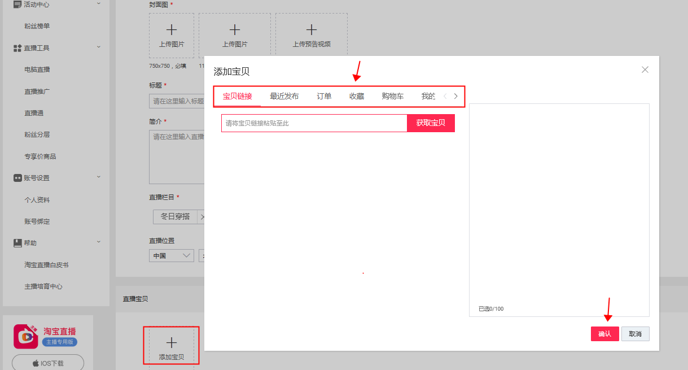Open 直播通 in the sidebar

tap(34, 113)
